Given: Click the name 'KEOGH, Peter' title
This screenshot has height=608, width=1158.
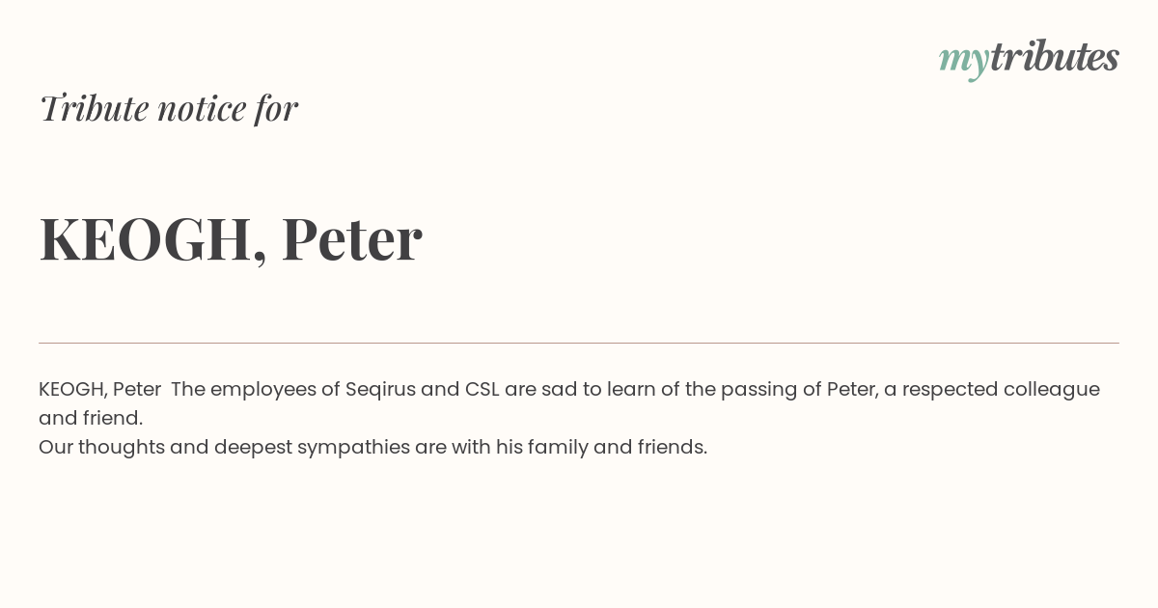Looking at the screenshot, I should (230, 238).
